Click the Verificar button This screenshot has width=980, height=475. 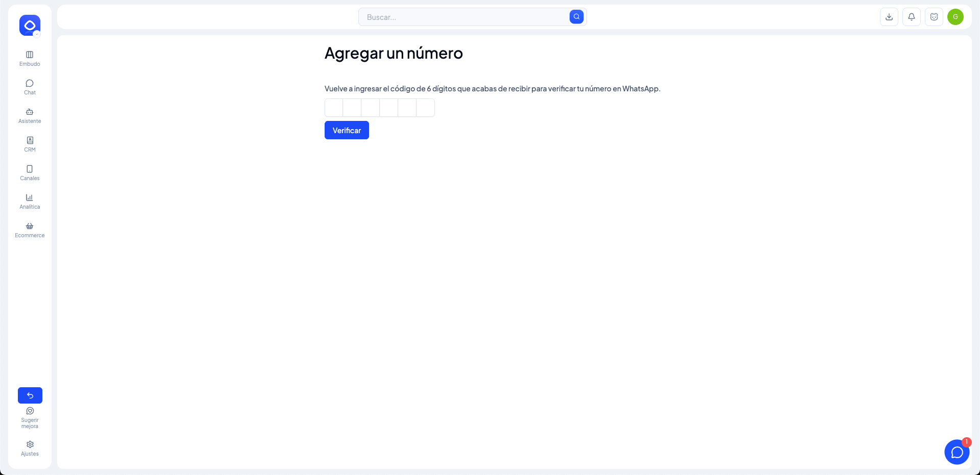coord(347,130)
